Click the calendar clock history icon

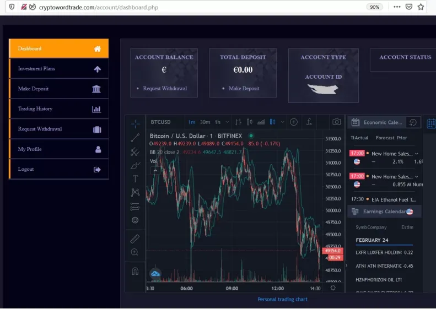tap(413, 122)
